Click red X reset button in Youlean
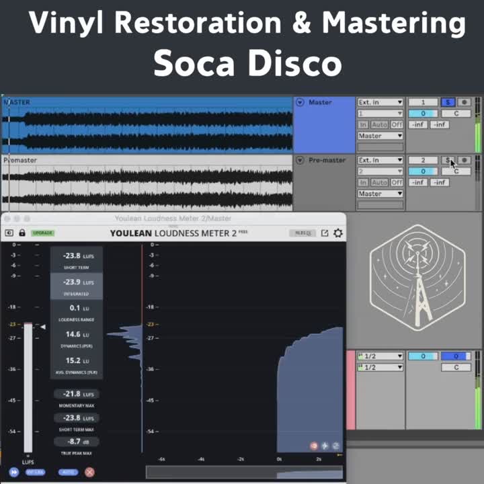484x484 pixels. pyautogui.click(x=89, y=472)
